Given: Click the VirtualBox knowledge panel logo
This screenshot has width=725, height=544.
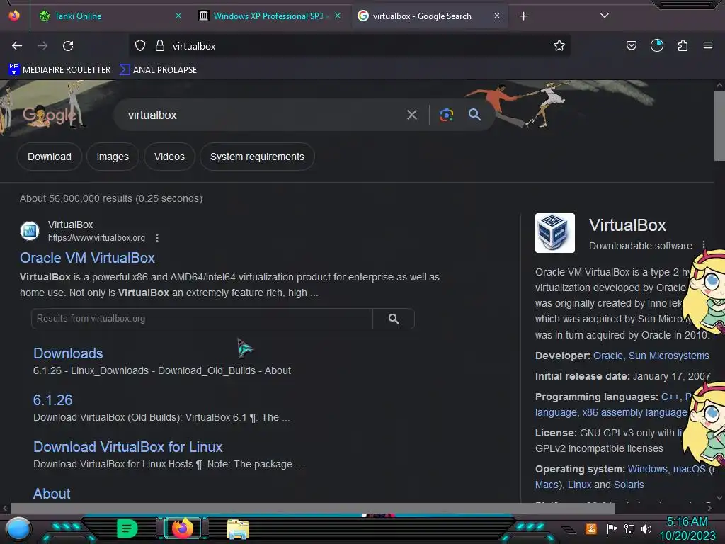Looking at the screenshot, I should pos(555,232).
